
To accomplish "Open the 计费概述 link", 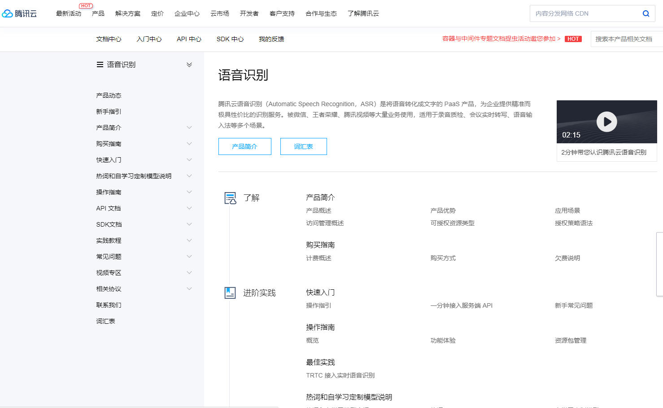I will click(x=318, y=258).
